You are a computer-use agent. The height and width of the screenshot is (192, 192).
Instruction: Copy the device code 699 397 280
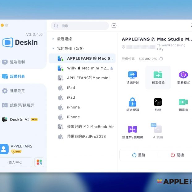[161, 59]
